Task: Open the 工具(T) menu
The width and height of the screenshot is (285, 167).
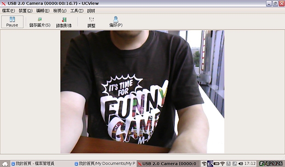Action: (77, 11)
